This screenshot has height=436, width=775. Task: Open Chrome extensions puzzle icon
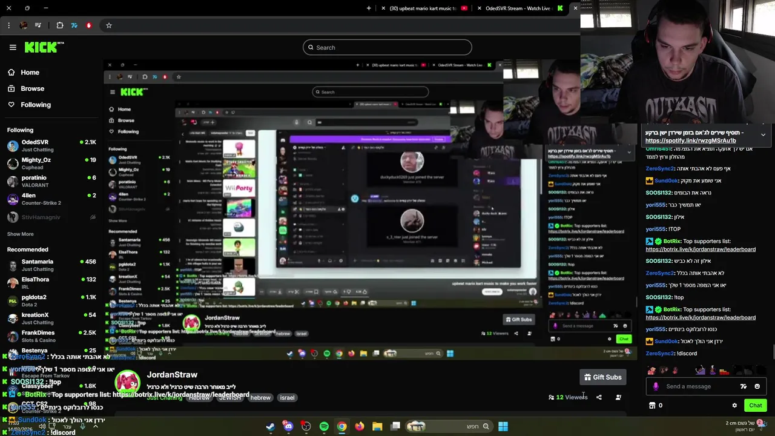(60, 25)
